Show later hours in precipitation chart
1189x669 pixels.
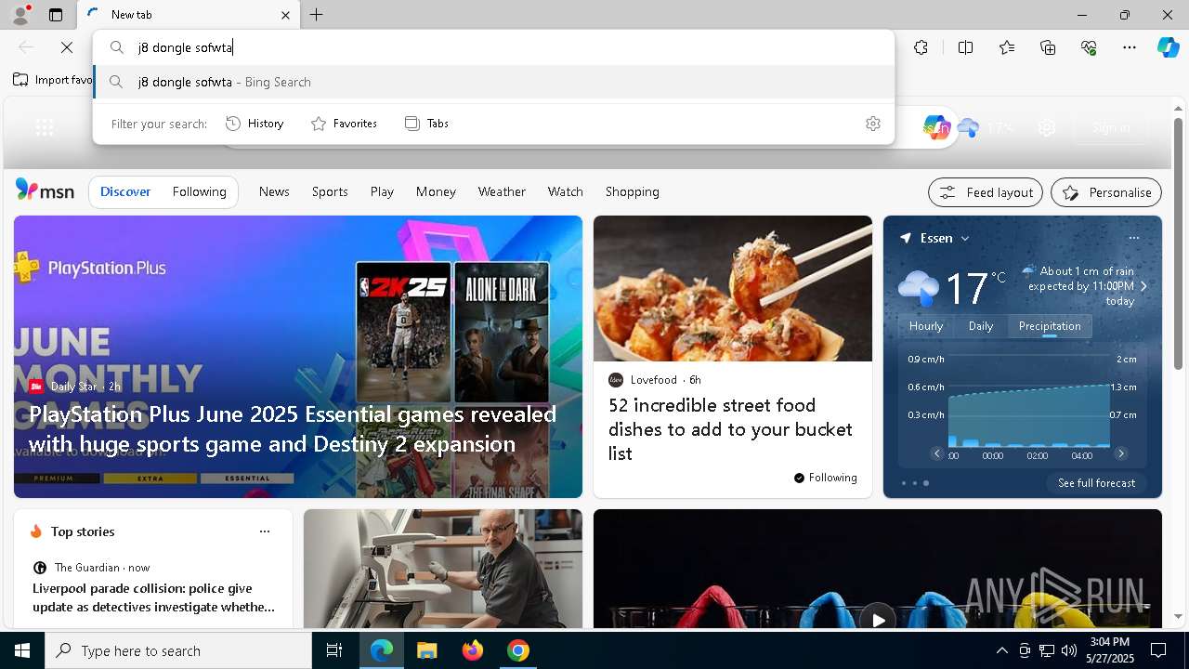1121,453
